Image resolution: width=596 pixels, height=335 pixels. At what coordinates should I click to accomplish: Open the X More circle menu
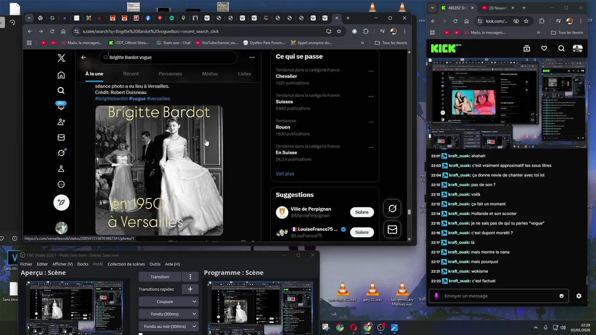[61, 184]
